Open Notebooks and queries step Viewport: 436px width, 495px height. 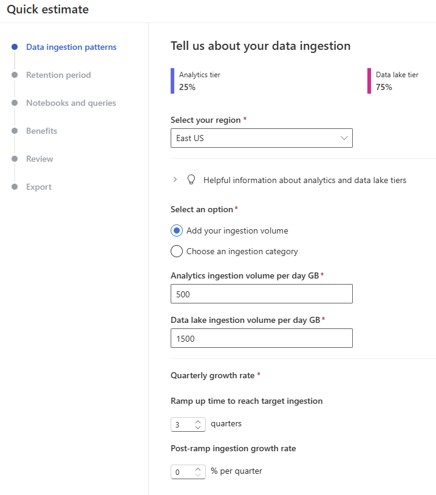tap(71, 103)
